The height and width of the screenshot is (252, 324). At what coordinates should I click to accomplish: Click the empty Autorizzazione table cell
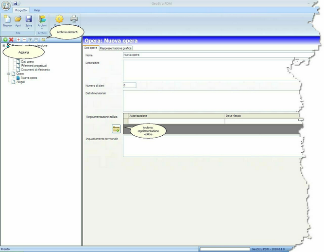point(176,121)
